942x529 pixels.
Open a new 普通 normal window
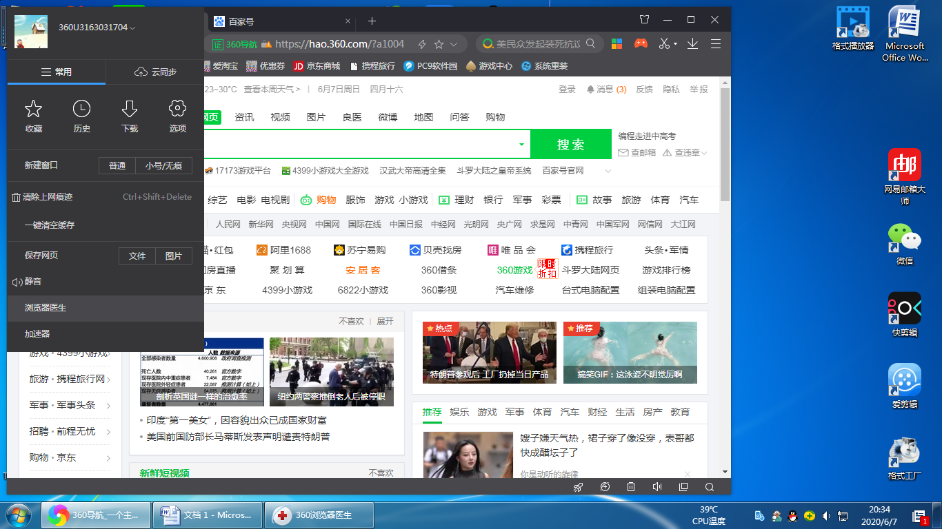pos(117,165)
